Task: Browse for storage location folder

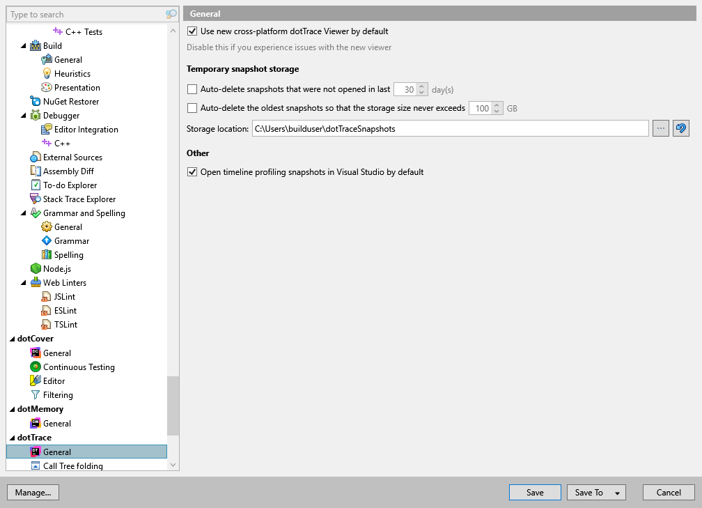Action: (660, 128)
